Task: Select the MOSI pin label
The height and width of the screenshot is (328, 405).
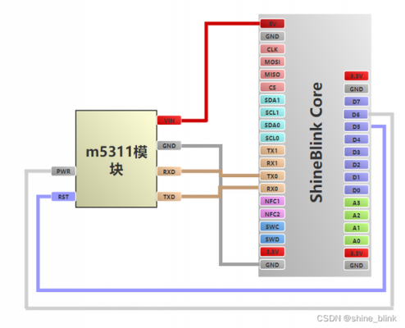Action: 272,61
